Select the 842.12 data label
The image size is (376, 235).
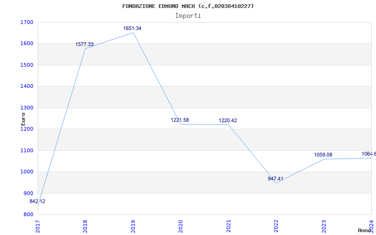[x=38, y=202]
